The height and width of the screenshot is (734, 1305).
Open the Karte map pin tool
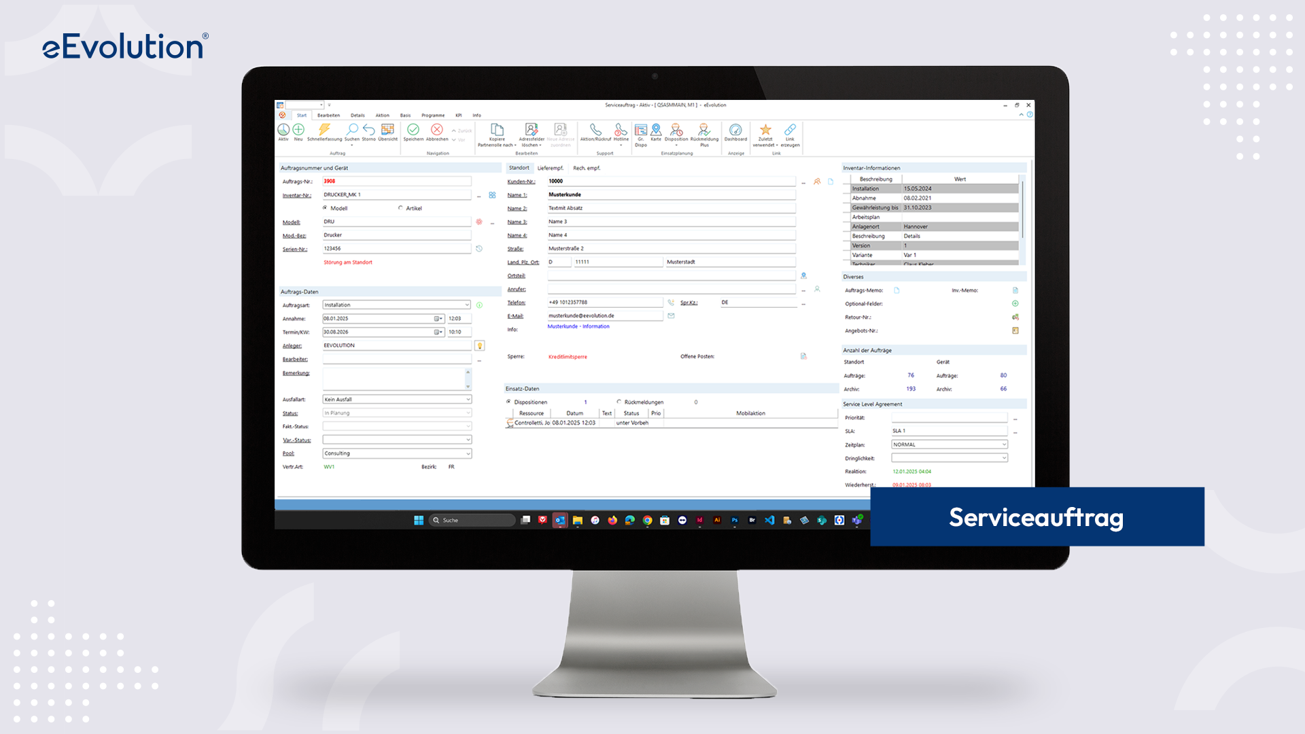656,130
